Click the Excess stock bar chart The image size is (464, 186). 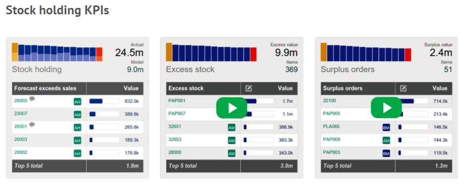click(211, 52)
